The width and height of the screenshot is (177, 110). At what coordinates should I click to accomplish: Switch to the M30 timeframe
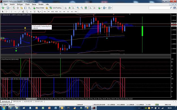[56, 12]
